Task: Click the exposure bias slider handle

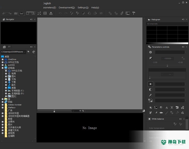Action: coord(167,65)
